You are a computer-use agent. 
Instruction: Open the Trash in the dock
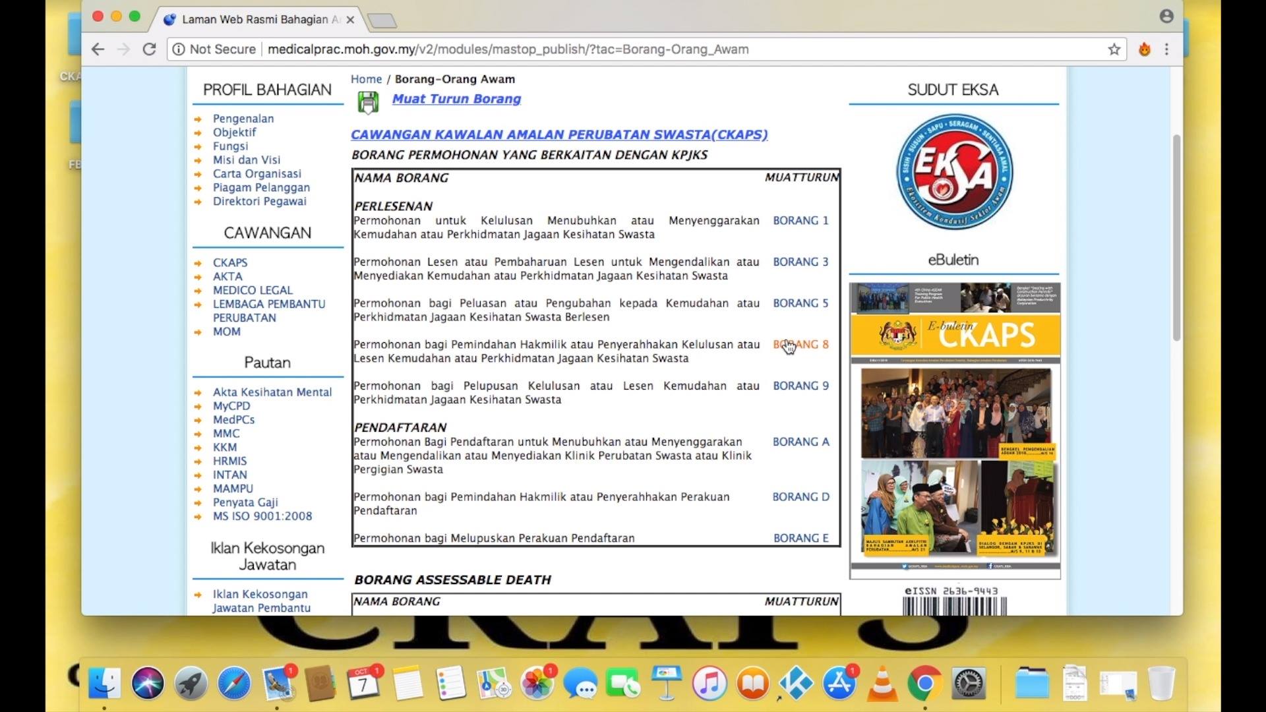1161,683
